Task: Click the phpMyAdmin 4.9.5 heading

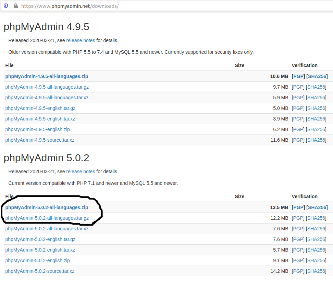Action: click(47, 27)
